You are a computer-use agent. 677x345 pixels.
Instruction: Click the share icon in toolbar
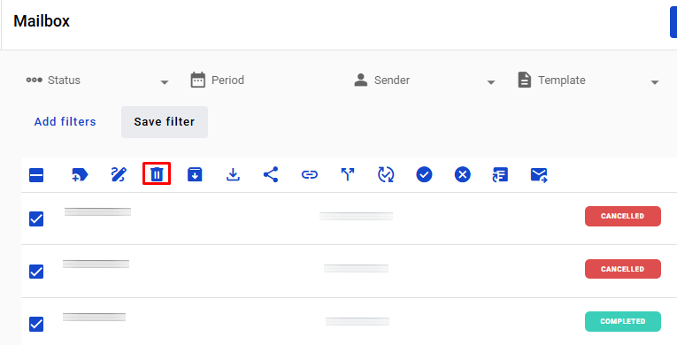point(271,174)
